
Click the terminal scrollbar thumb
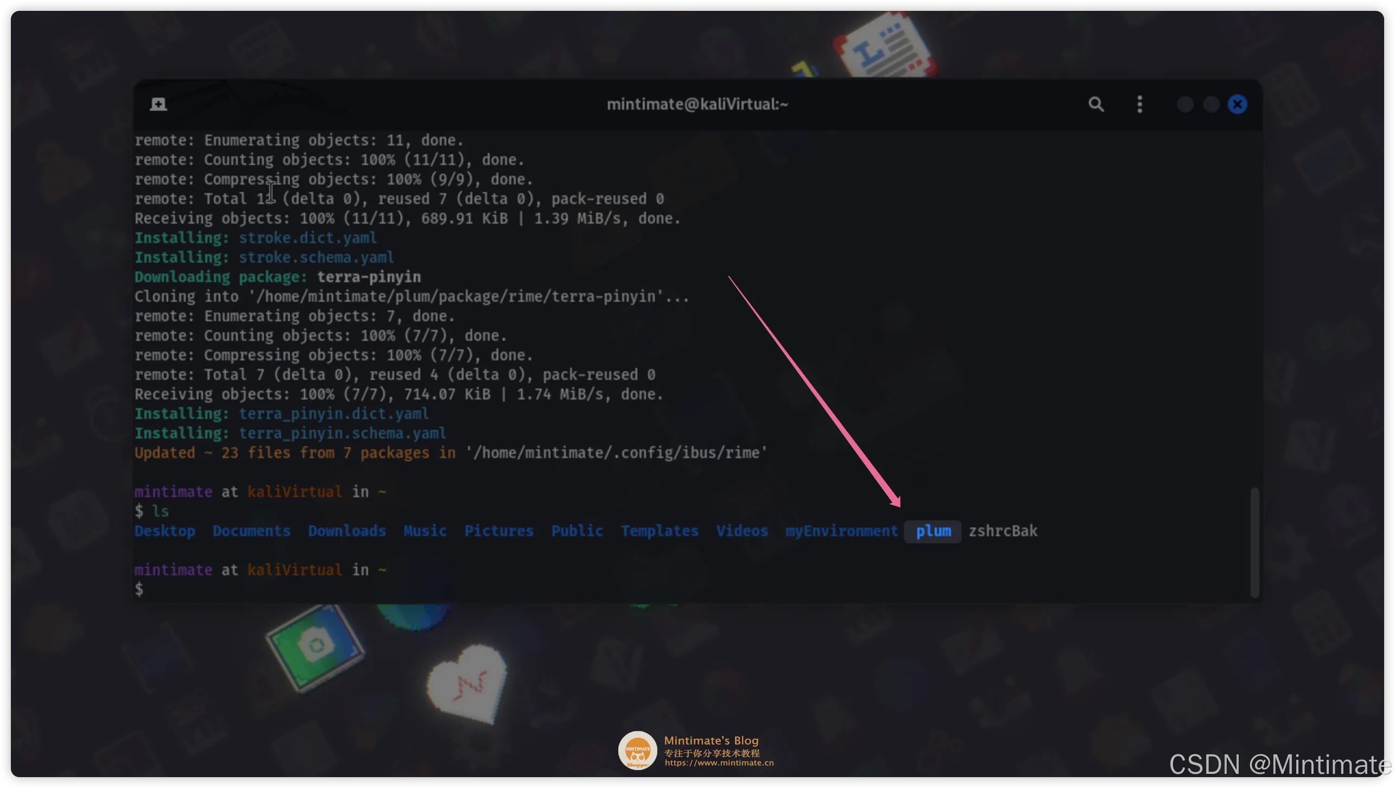point(1254,542)
